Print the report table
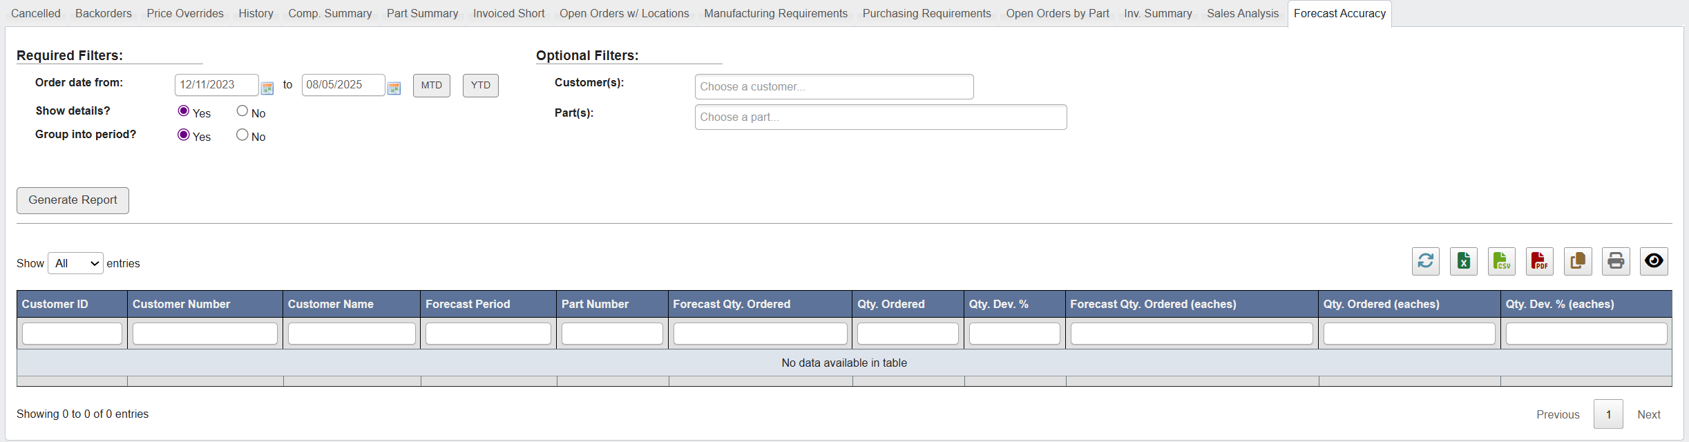Viewport: 1689px width, 442px height. (x=1616, y=261)
